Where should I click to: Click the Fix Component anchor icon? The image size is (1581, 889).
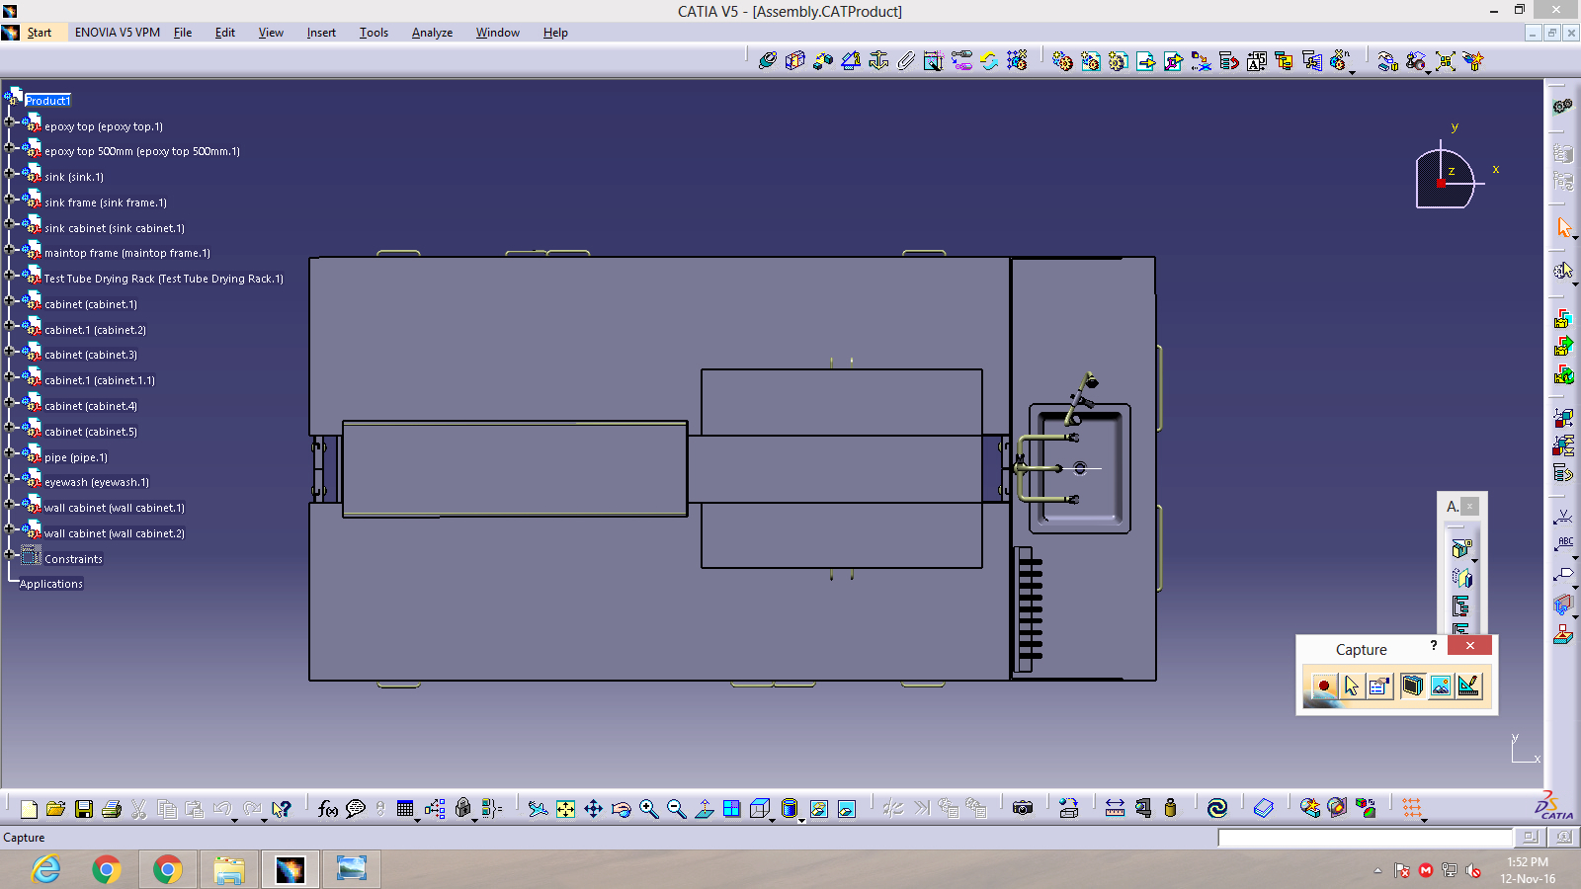pos(878,61)
